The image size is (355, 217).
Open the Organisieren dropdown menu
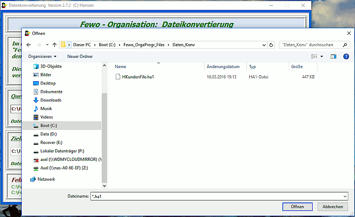[42, 57]
